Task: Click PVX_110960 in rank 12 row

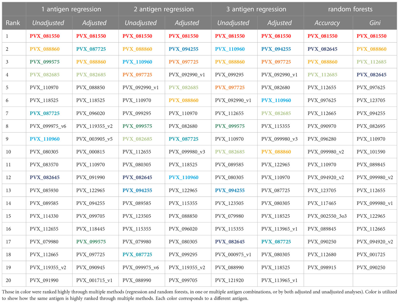Action: (184, 178)
